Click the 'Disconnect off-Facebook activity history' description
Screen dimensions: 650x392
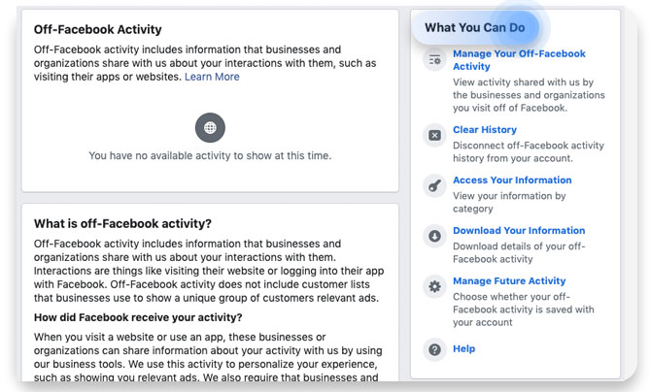pyautogui.click(x=528, y=152)
